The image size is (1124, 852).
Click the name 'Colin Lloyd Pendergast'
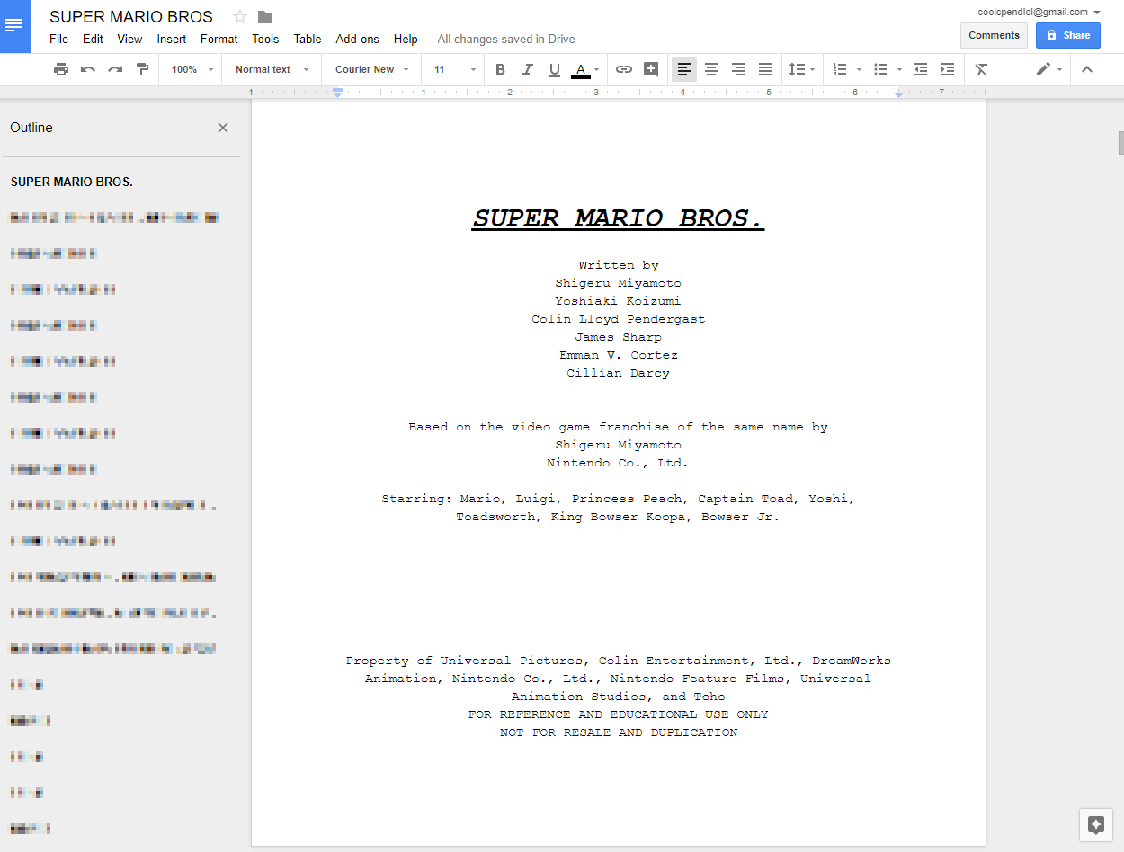click(619, 319)
